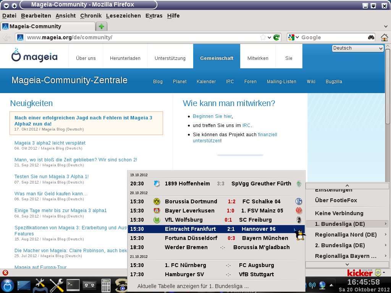Open the Extras menu
The height and width of the screenshot is (293, 391).
(154, 16)
